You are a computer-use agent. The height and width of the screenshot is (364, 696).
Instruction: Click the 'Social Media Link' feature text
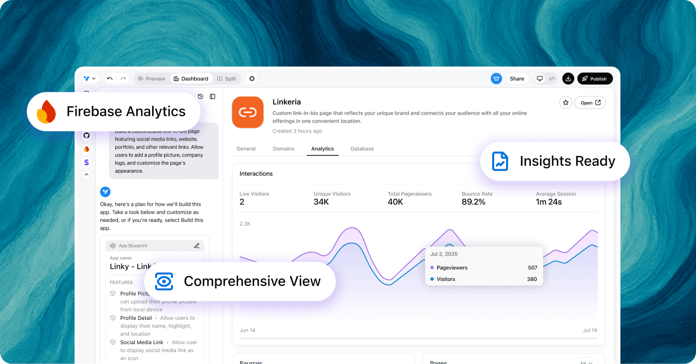[x=142, y=342]
